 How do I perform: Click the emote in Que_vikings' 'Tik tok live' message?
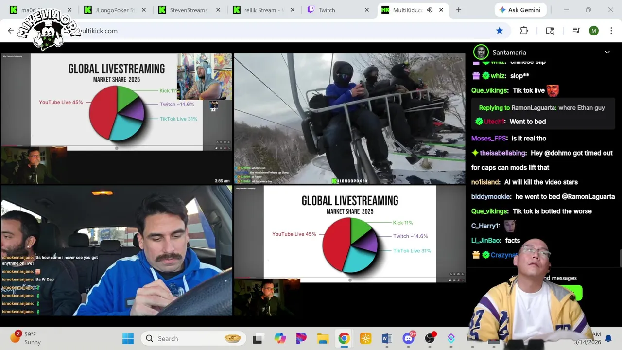[x=553, y=90]
